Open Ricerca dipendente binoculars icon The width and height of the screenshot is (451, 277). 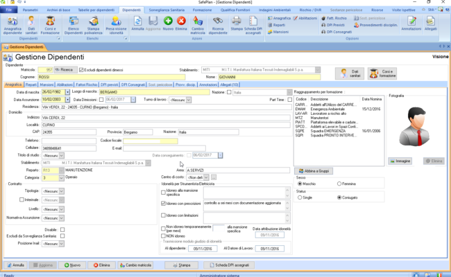[218, 25]
